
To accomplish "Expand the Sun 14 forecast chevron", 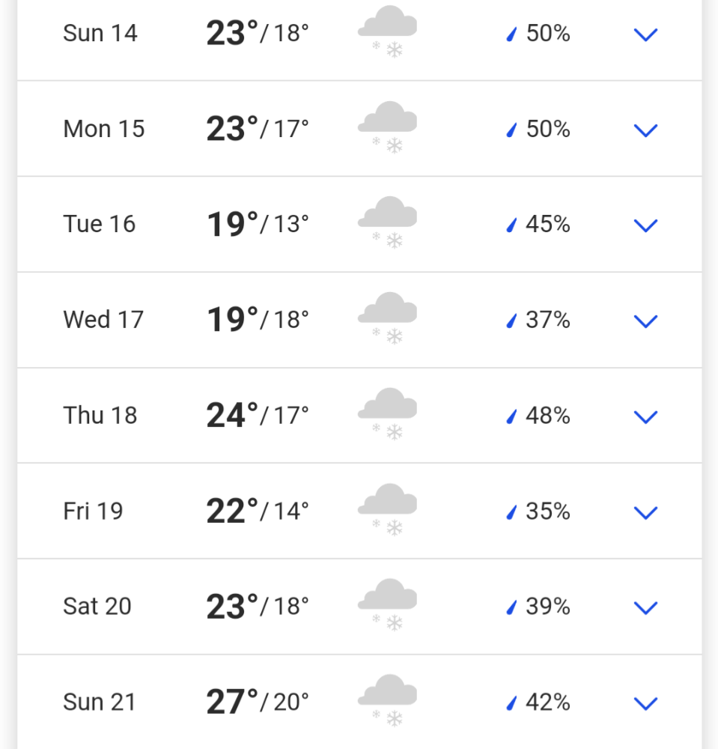I will tap(645, 34).
